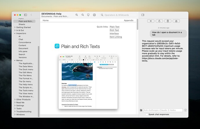Click the chat reload arrow button
200x129 pixels.
click(x=159, y=21)
